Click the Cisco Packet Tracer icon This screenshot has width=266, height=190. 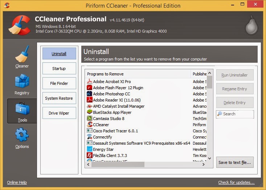pyautogui.click(x=89, y=131)
